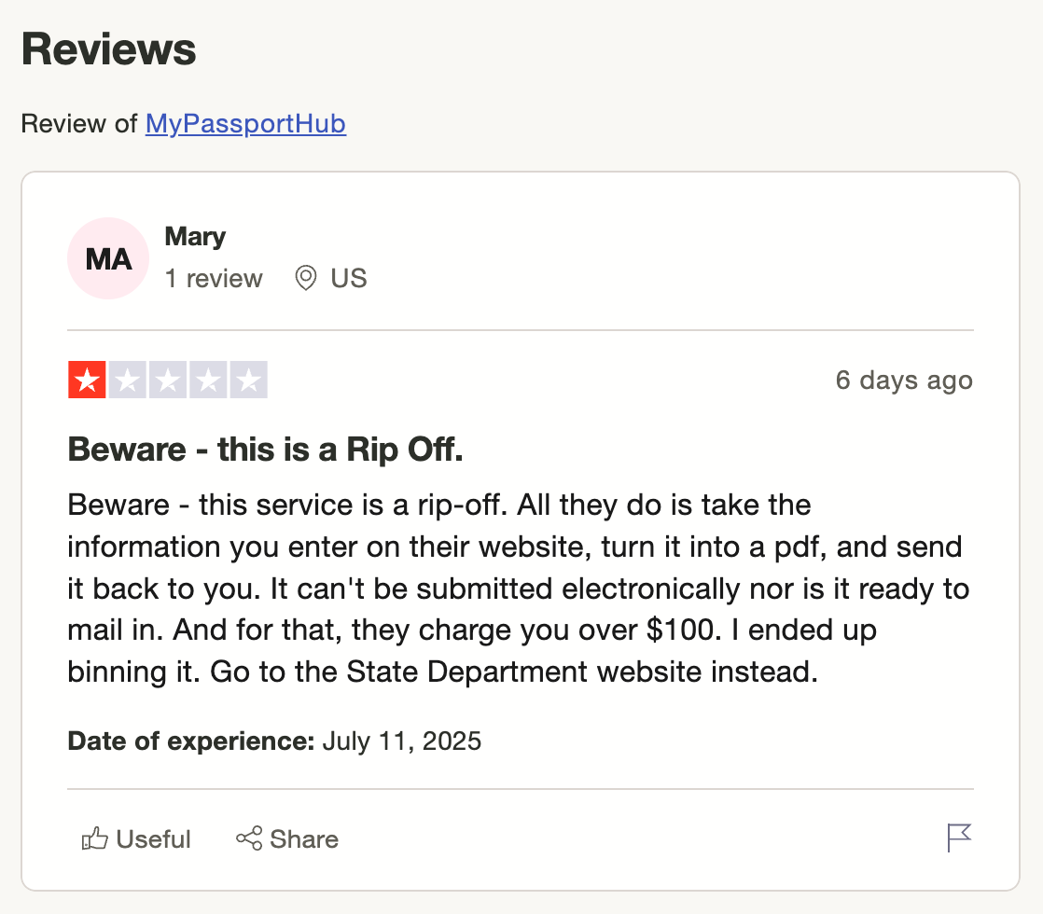Screen dimensions: 1043x914
Task: Click the red first rating star
Action: click(87, 380)
